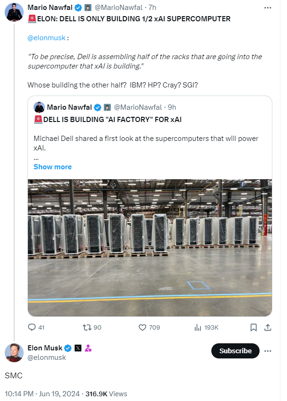Open the @MarioNawfal handle in header
287x401 pixels.
[120, 8]
